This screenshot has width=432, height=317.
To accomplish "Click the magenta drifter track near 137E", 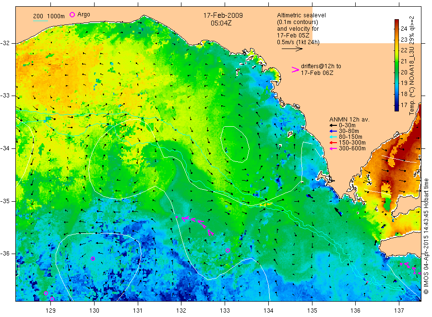I will click(410, 268).
